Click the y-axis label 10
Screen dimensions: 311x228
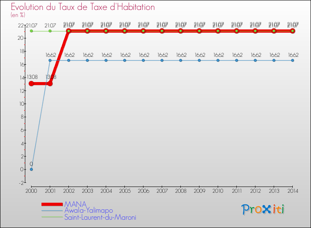[22, 104]
